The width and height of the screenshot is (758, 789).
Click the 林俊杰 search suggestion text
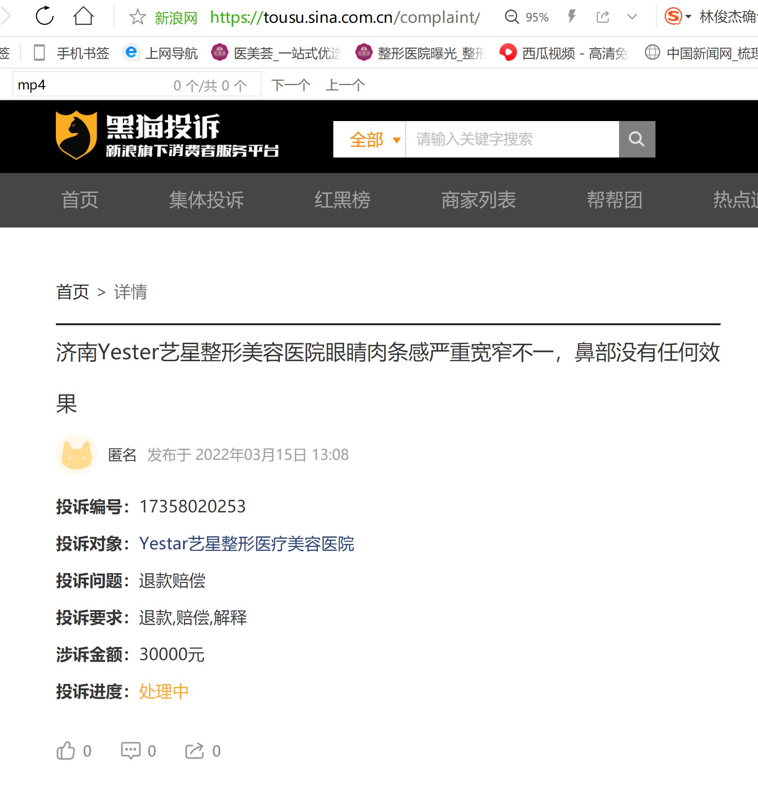(x=728, y=17)
